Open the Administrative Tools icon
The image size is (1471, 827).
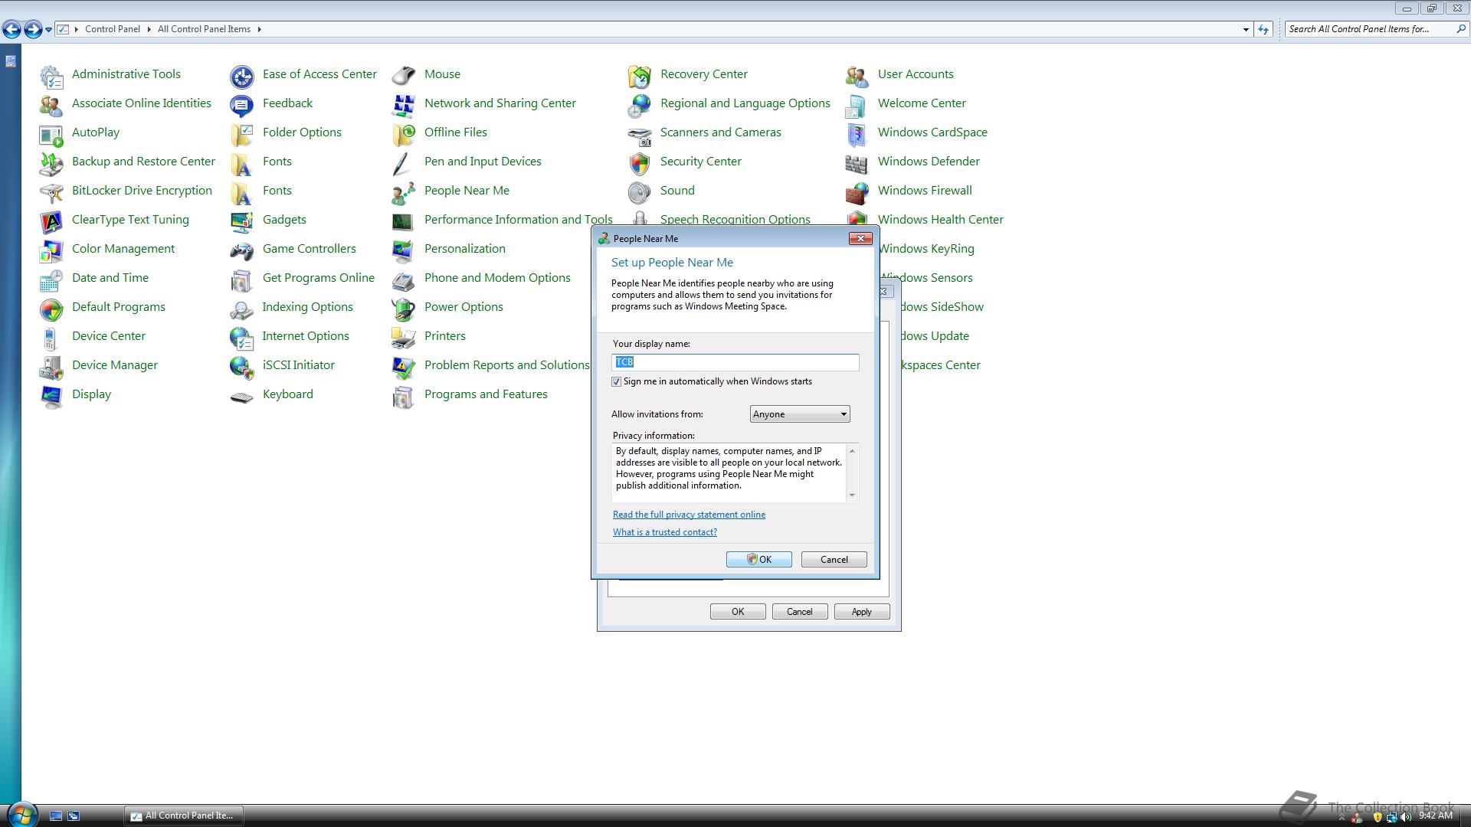tap(51, 76)
